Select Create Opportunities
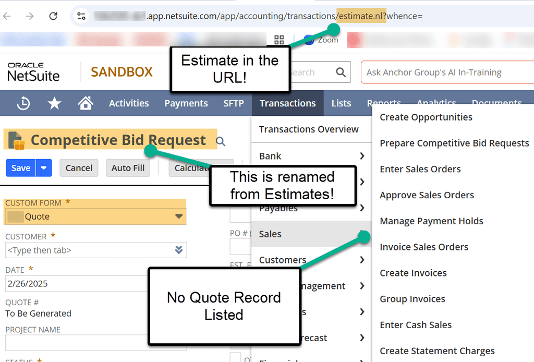The height and width of the screenshot is (362, 534). click(426, 117)
